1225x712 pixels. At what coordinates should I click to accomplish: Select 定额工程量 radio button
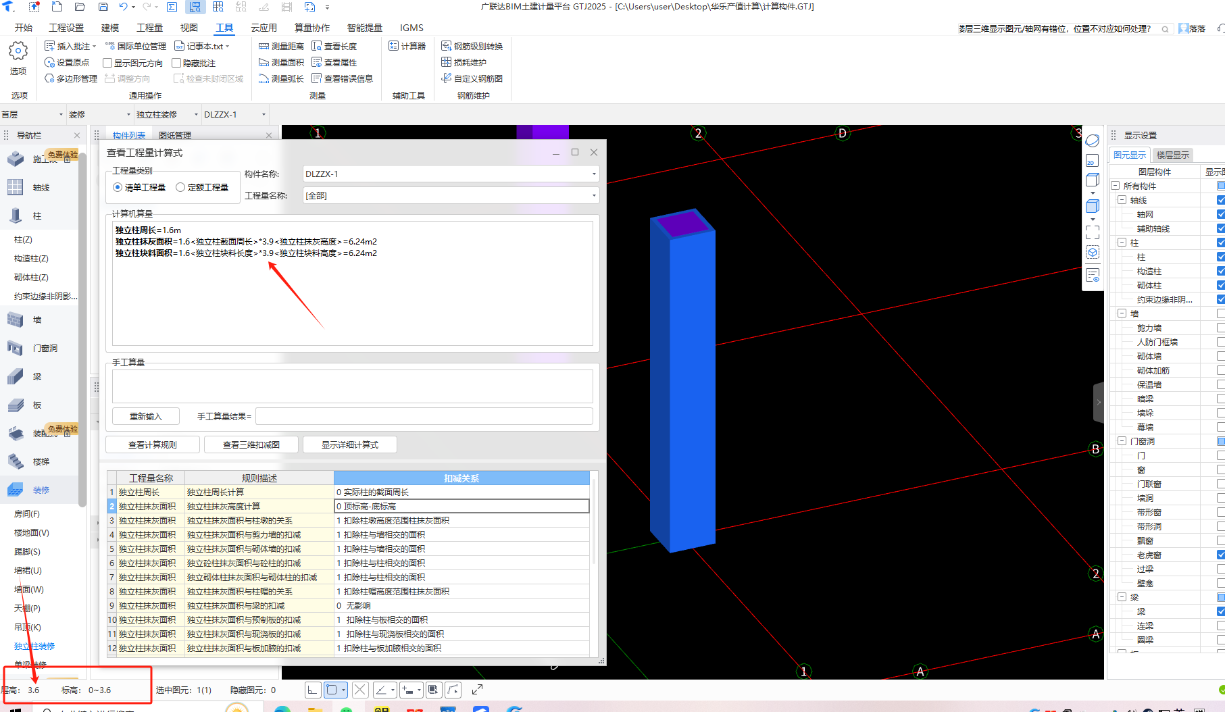tap(180, 187)
